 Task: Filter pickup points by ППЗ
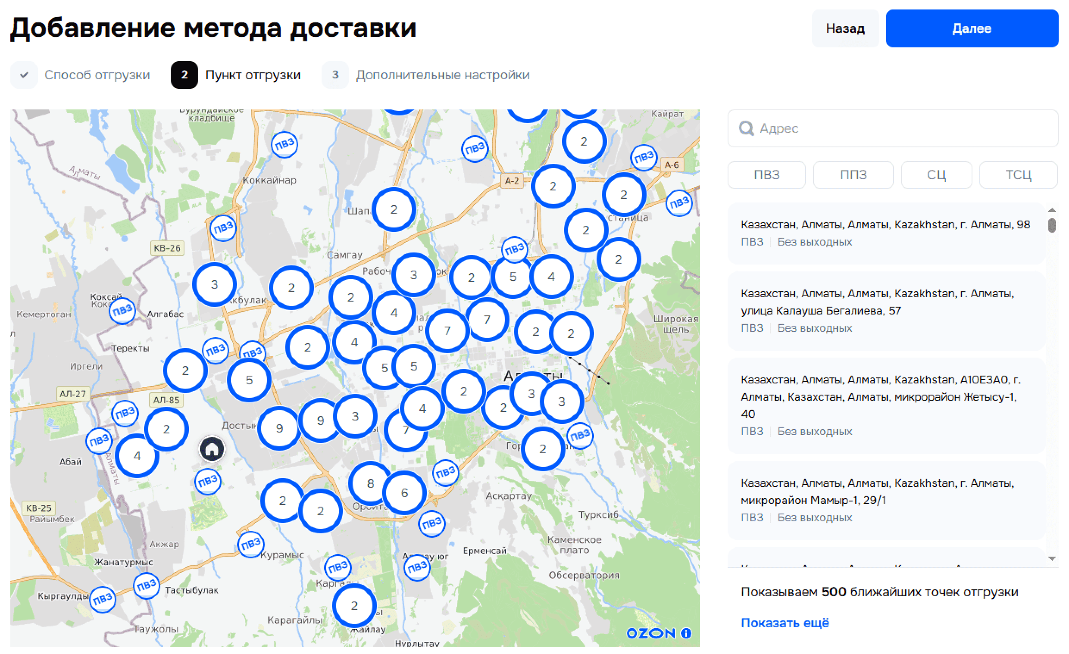pyautogui.click(x=853, y=175)
